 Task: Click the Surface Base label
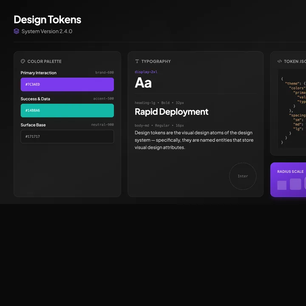tap(33, 125)
